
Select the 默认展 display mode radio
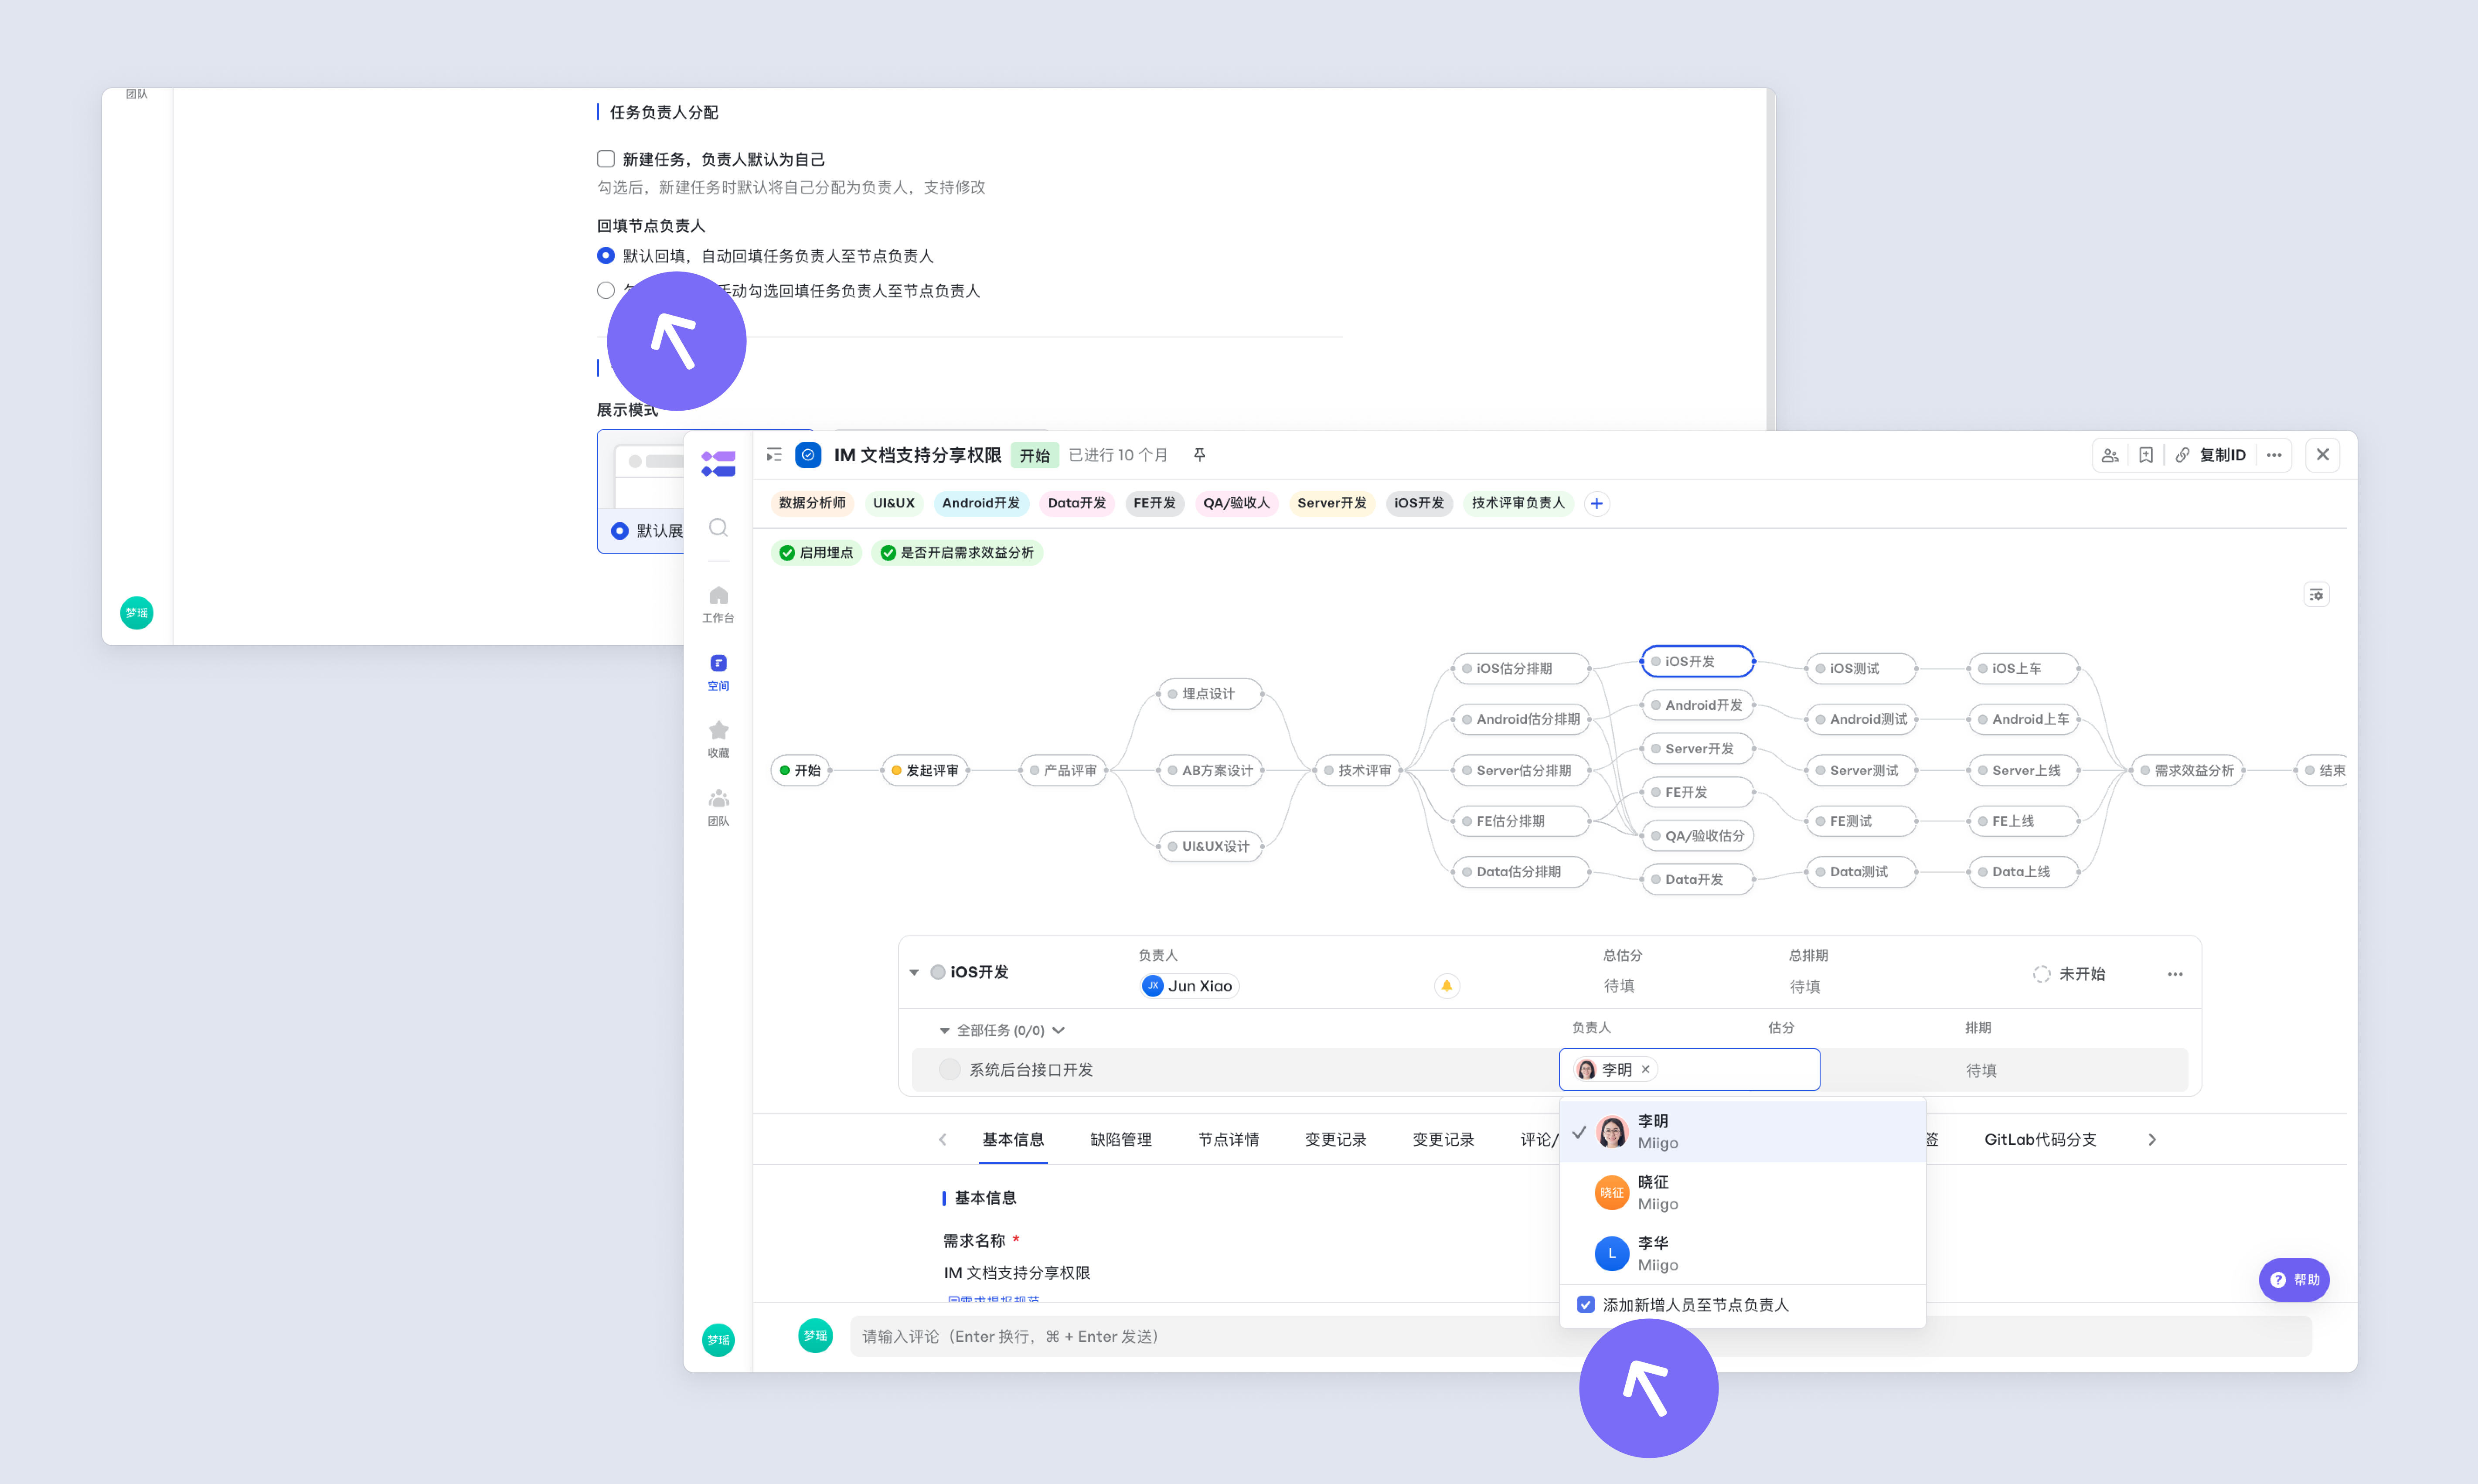[x=620, y=531]
